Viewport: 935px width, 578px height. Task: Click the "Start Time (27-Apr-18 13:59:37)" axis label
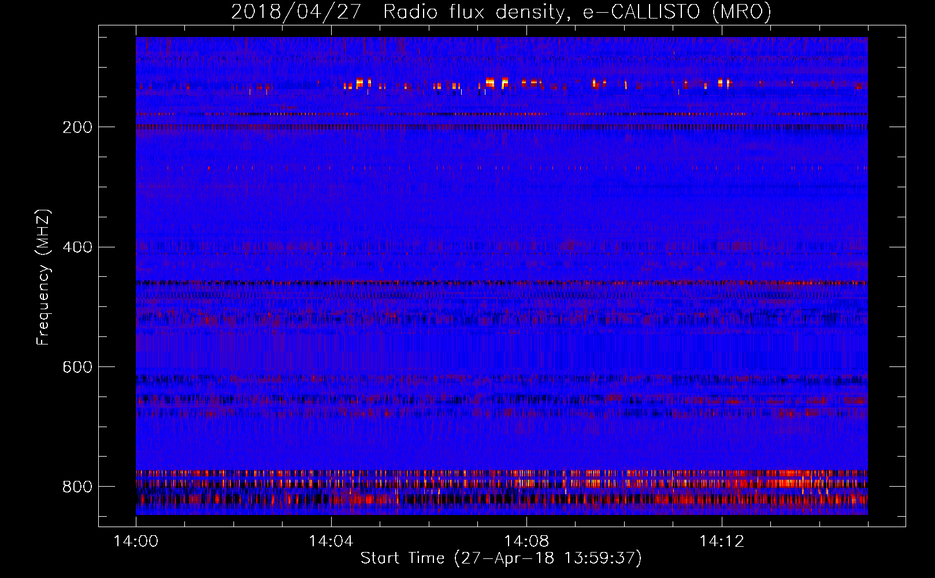pyautogui.click(x=501, y=558)
